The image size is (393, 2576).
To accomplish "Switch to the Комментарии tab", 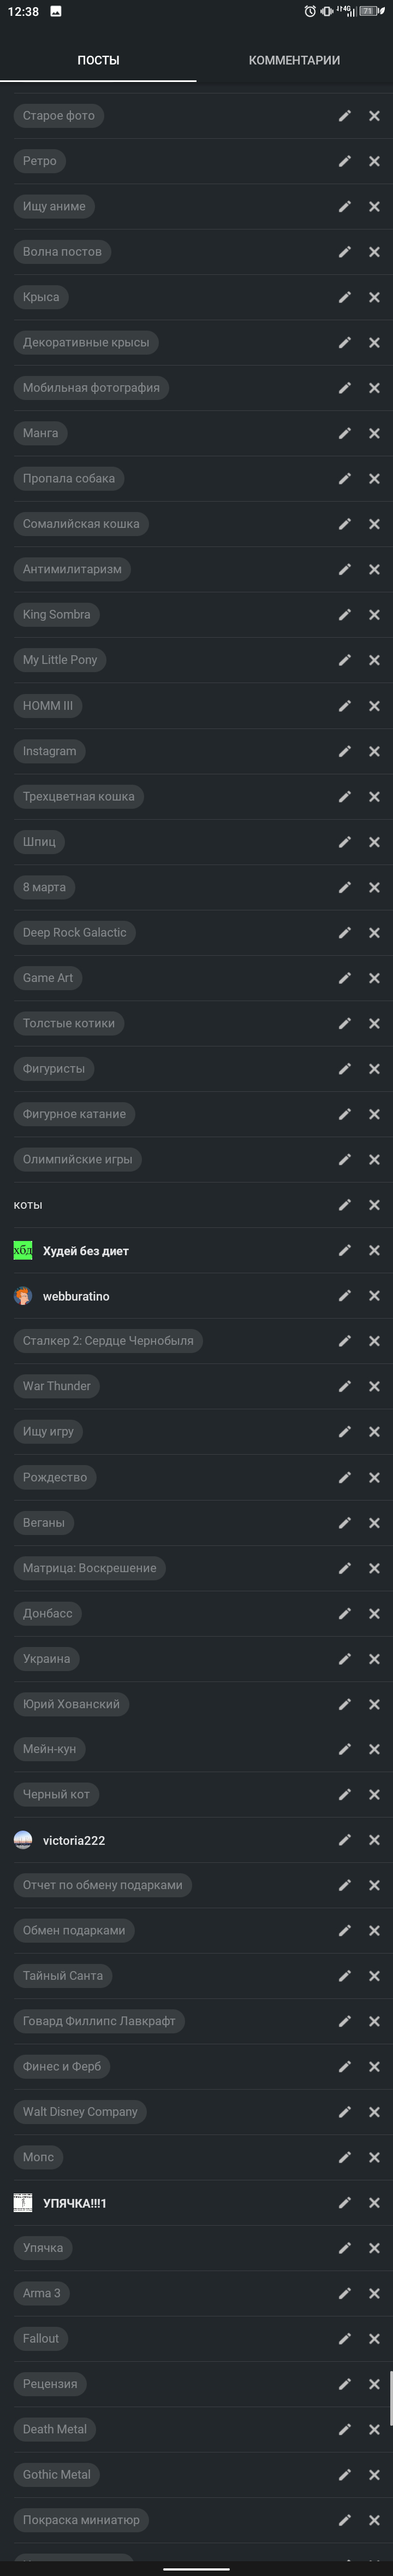I will coord(294,60).
